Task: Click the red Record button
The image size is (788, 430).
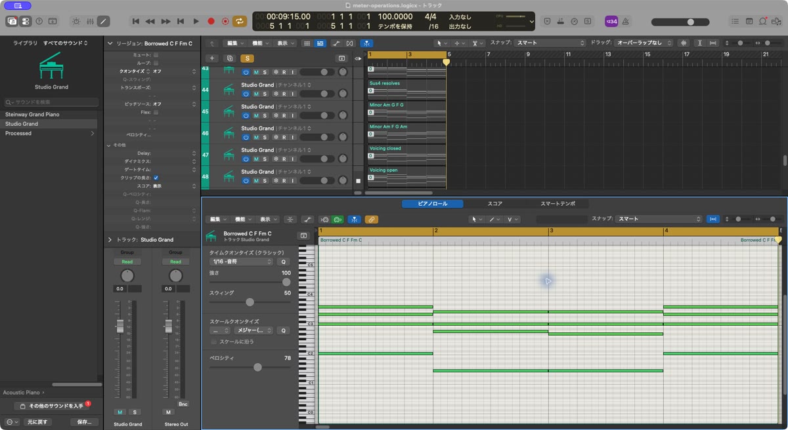Action: [211, 21]
